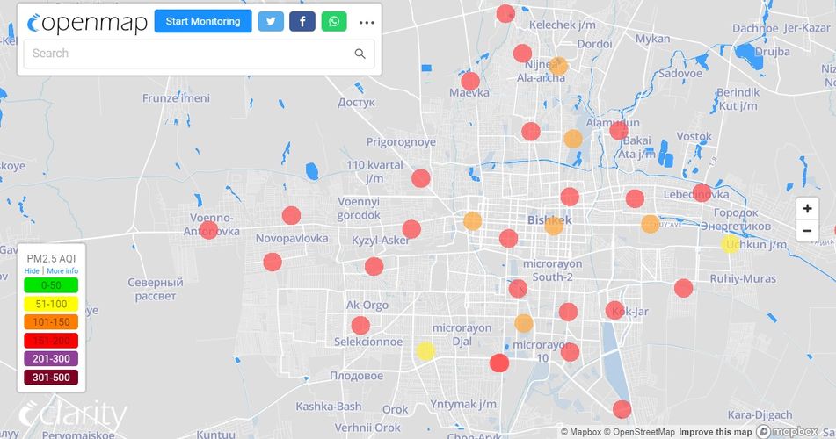Select the red sensor at Voenno-Antonovka
The image size is (836, 439).
[x=208, y=230]
